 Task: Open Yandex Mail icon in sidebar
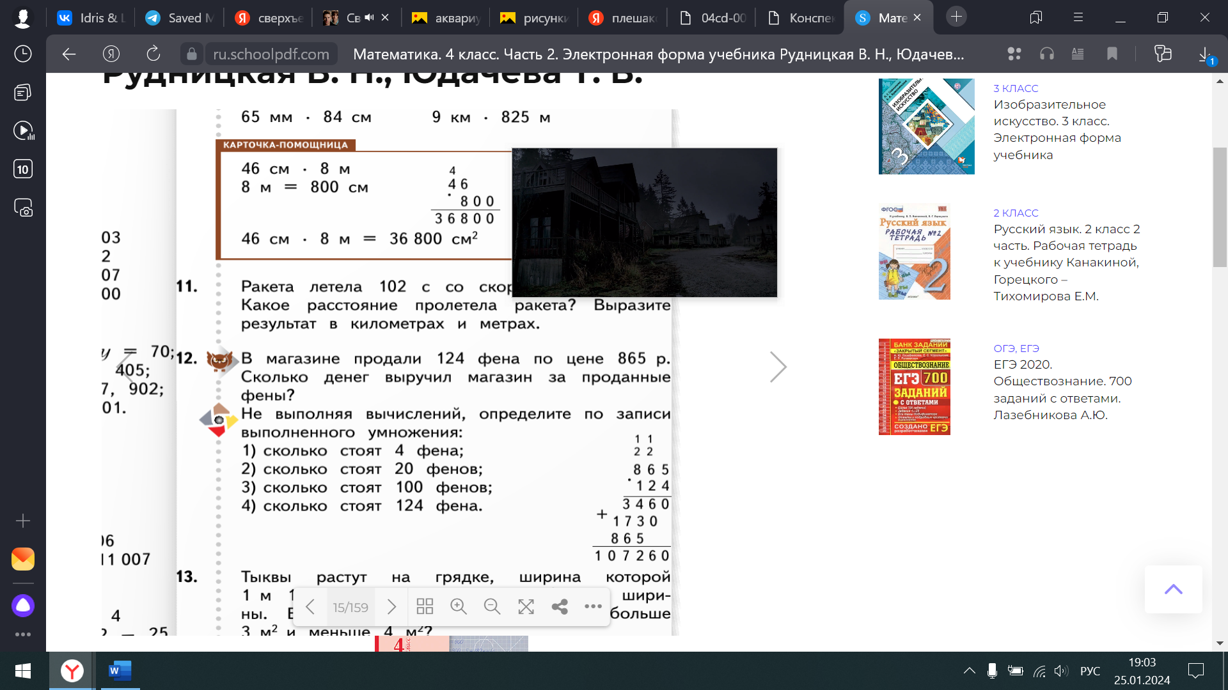[x=23, y=559]
